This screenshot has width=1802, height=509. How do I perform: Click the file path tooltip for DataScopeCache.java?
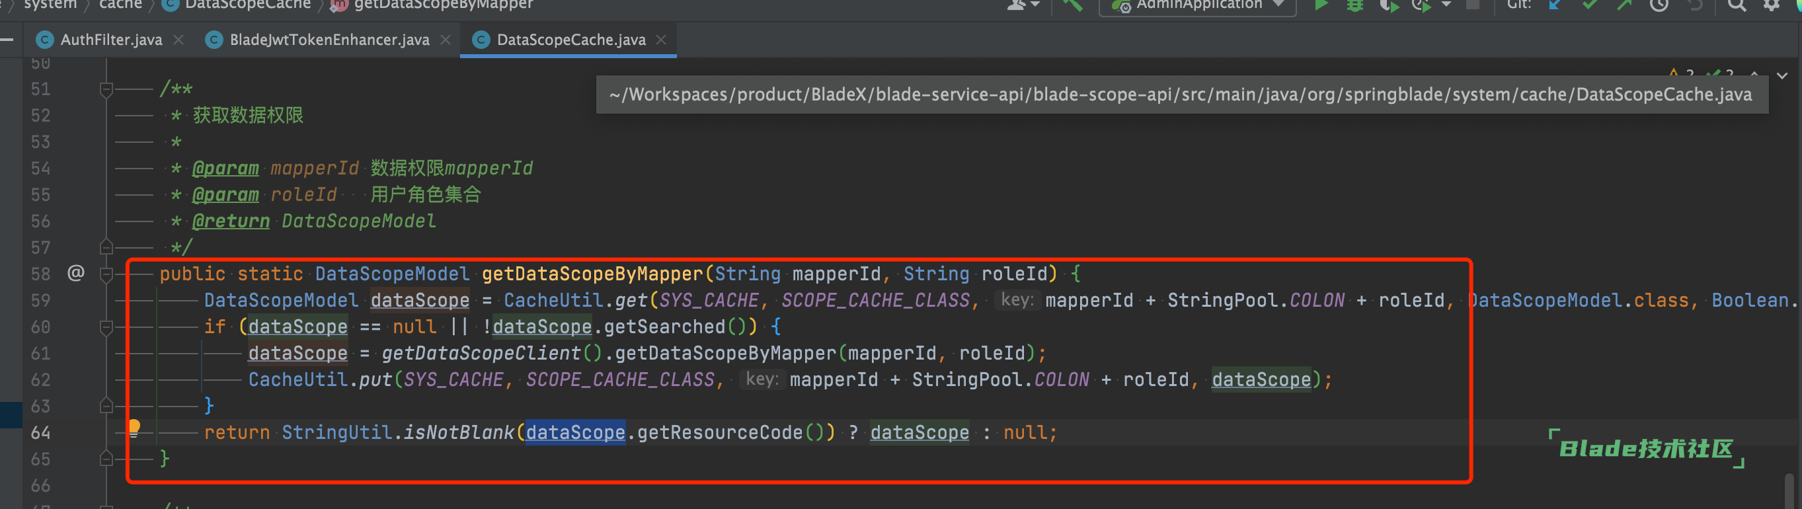1181,95
